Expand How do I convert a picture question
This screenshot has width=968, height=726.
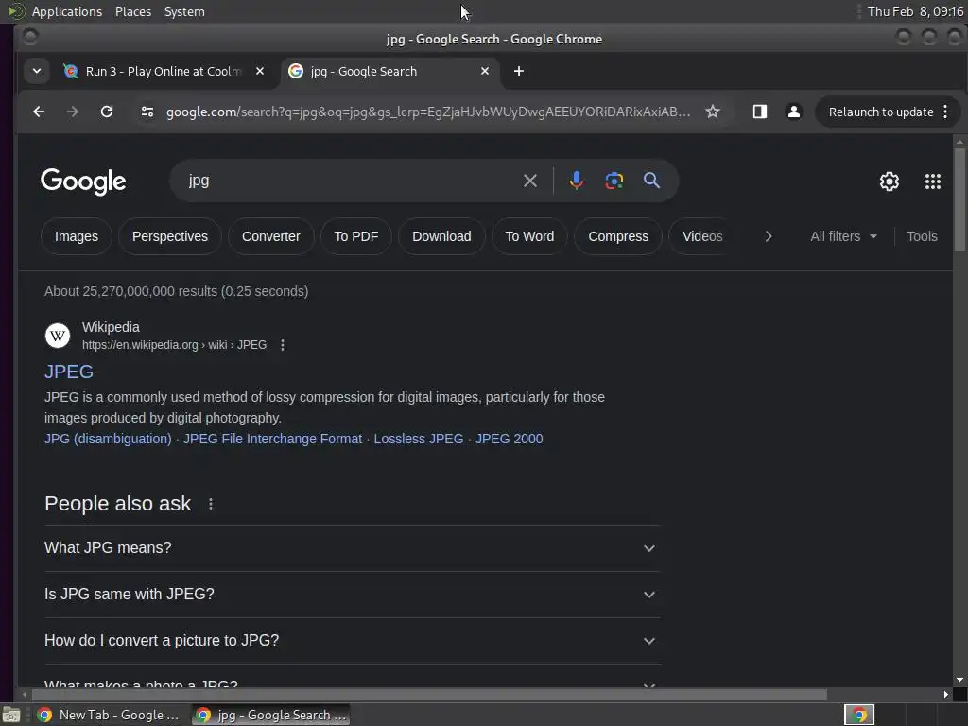(x=352, y=641)
